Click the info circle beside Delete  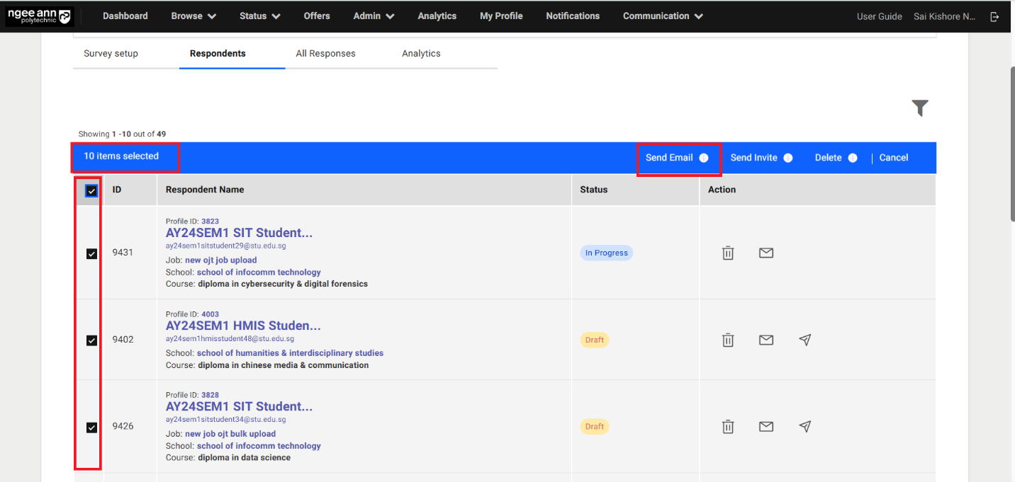[852, 157]
